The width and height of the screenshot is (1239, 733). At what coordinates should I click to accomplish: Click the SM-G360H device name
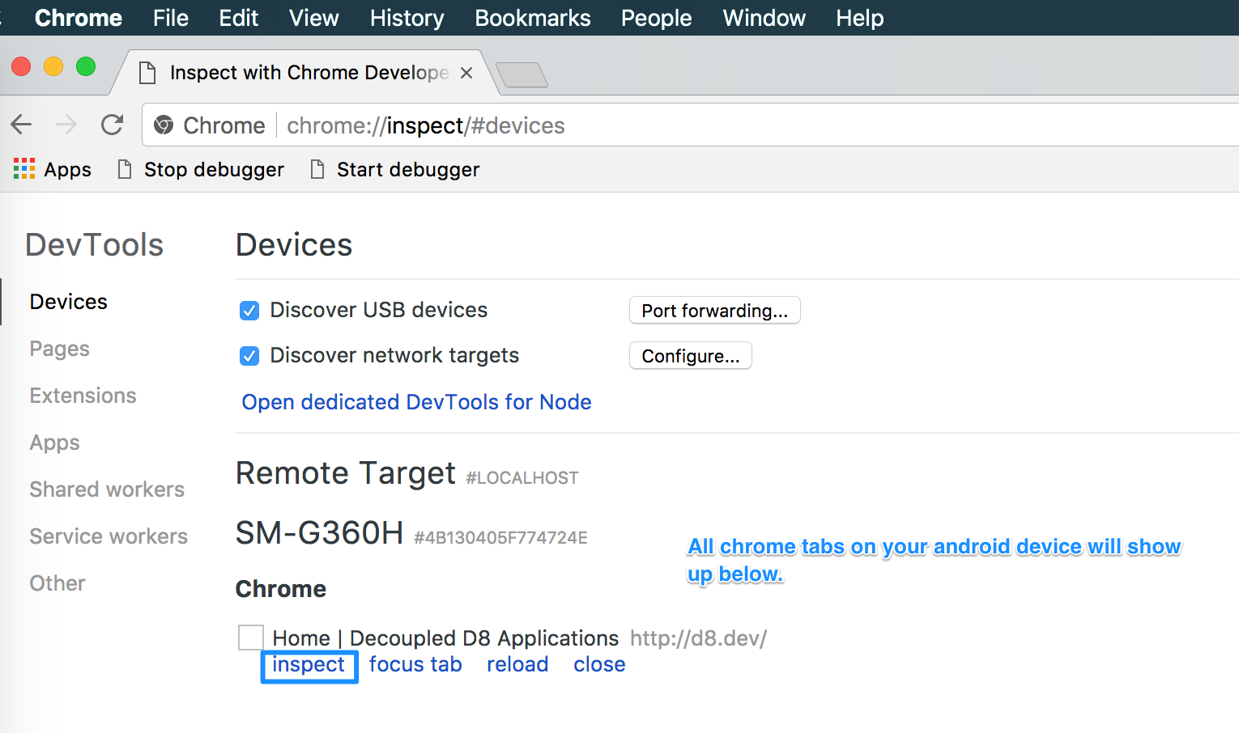(320, 533)
